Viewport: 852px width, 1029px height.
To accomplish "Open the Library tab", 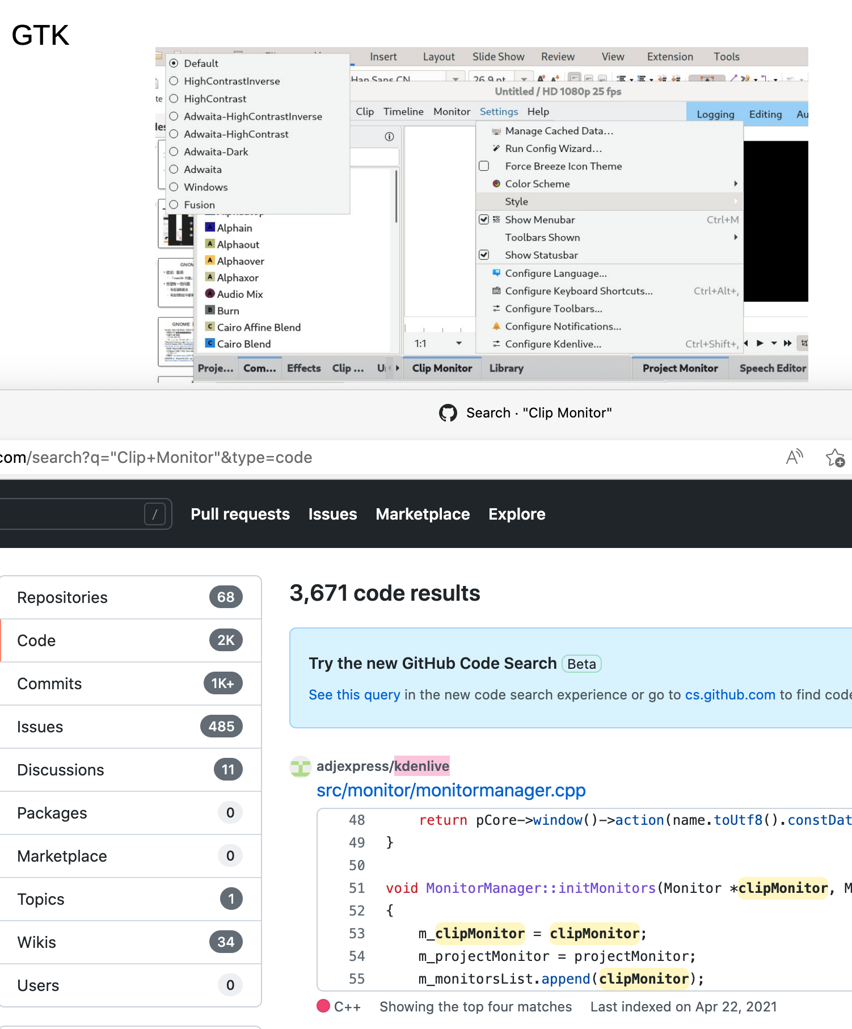I will point(506,368).
